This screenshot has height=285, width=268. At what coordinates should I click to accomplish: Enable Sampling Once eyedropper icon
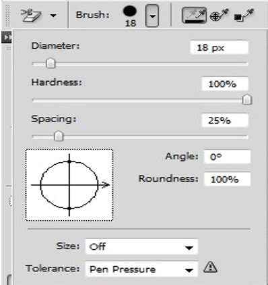tap(219, 16)
